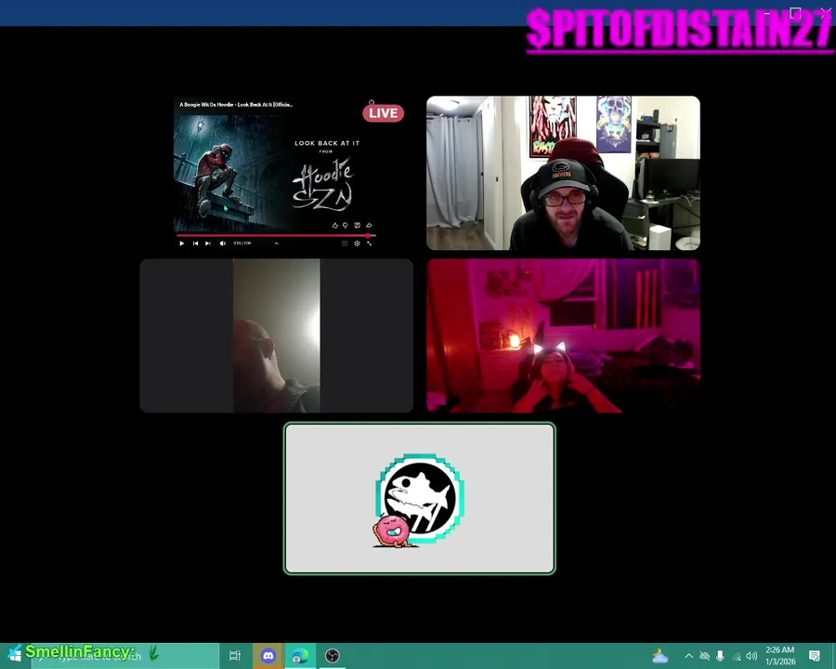Select the webcam tile of man in cap
Viewport: 836px width, 669px height.
[x=563, y=173]
